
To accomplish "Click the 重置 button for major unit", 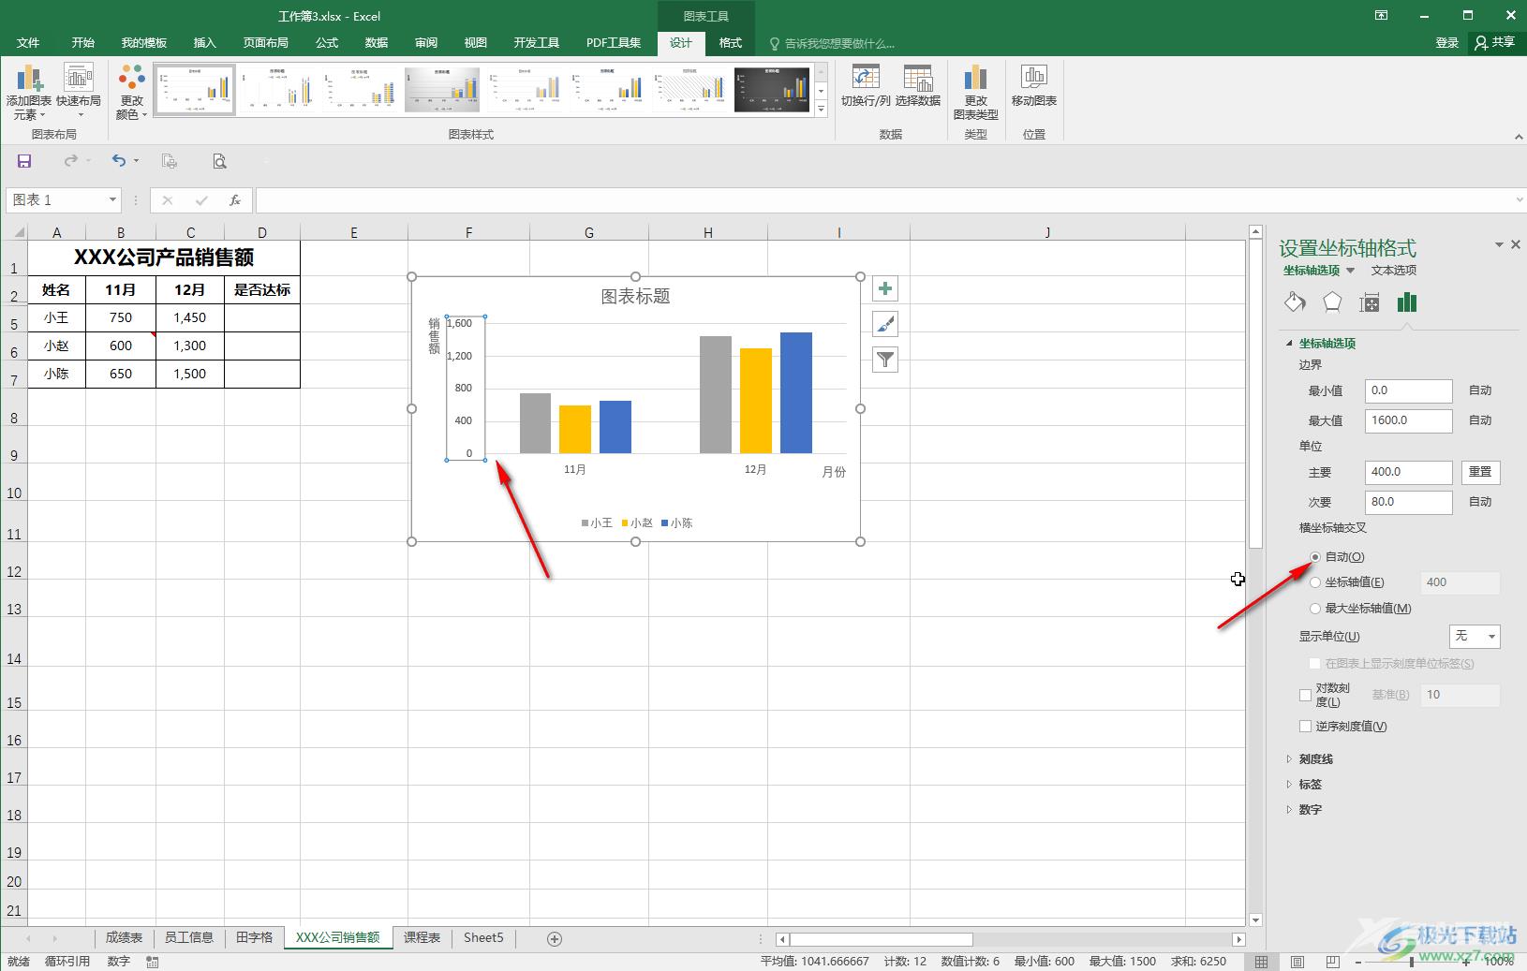I will tap(1480, 472).
